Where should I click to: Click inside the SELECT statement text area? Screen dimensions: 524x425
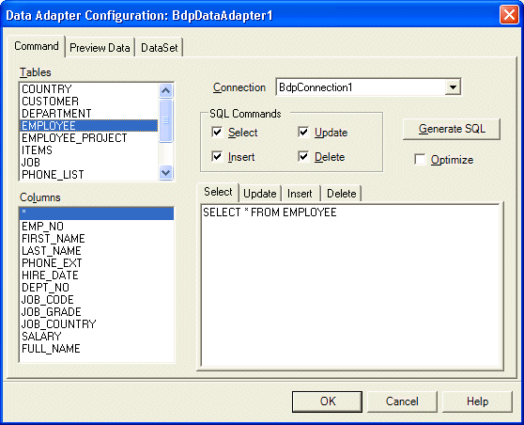point(350,285)
